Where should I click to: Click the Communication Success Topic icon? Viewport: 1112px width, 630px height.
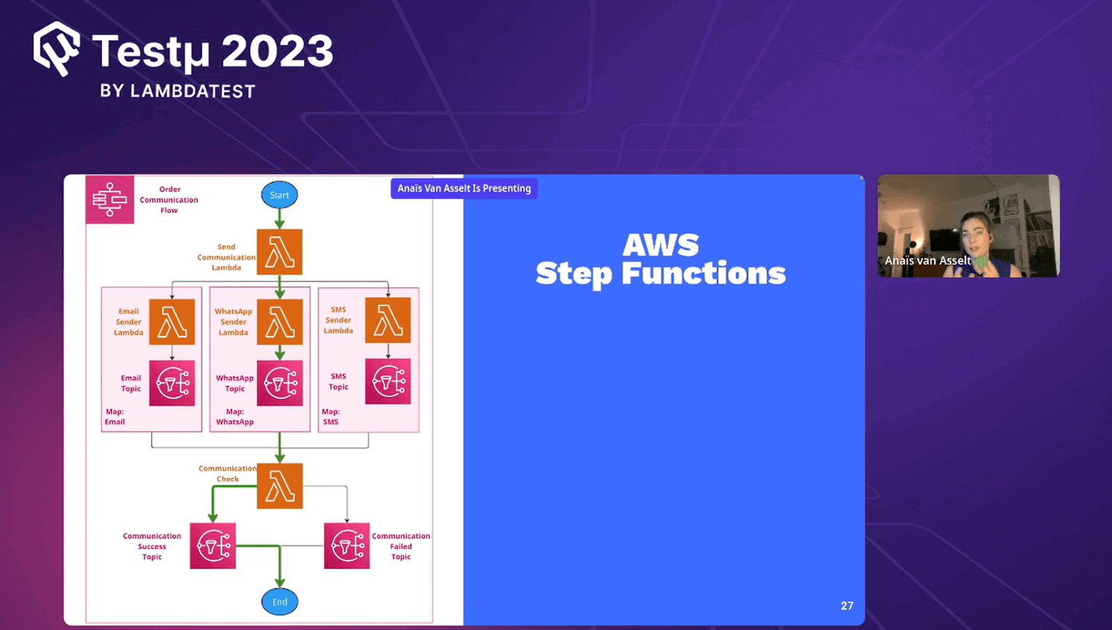pos(213,546)
